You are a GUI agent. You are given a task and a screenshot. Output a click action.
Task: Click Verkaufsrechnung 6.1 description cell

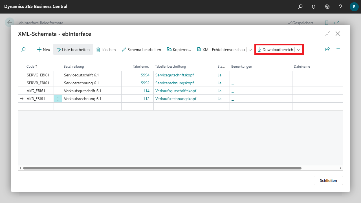tap(92, 99)
